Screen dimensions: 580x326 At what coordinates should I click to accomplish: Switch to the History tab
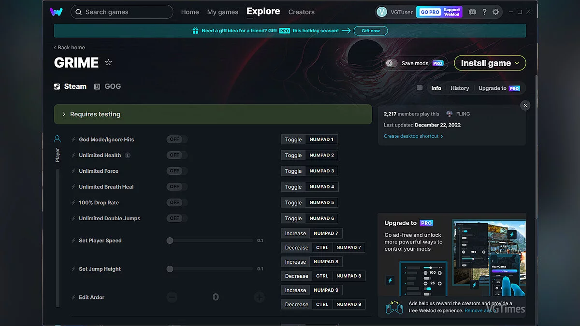pos(460,88)
